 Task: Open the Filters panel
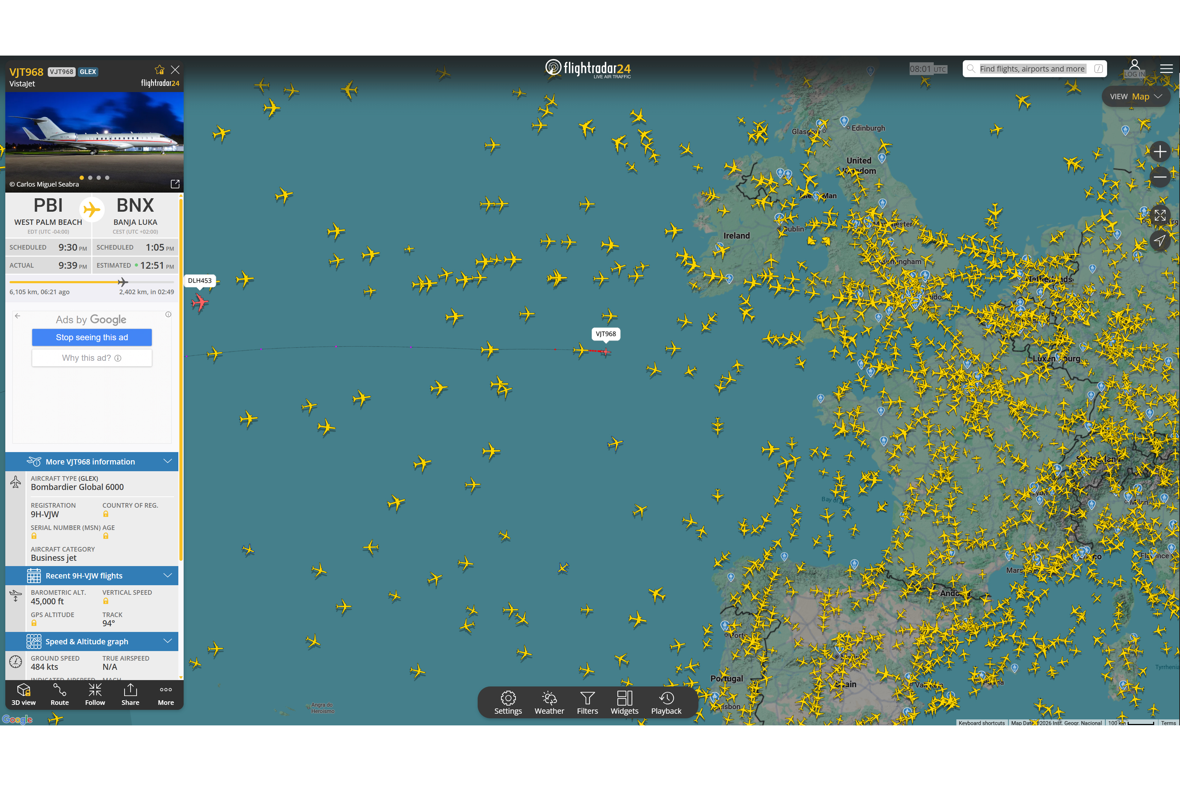tap(587, 703)
